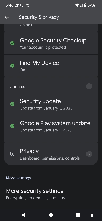Open Google Security Checkup
Image resolution: width=102 pixels, height=221 pixels.
point(51,43)
